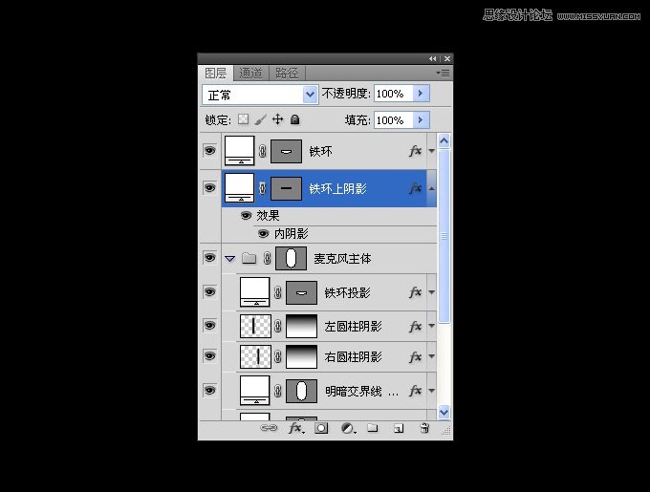Click folder icon of 麦克风主体 group
Viewport: 650px width, 492px height.
(249, 258)
